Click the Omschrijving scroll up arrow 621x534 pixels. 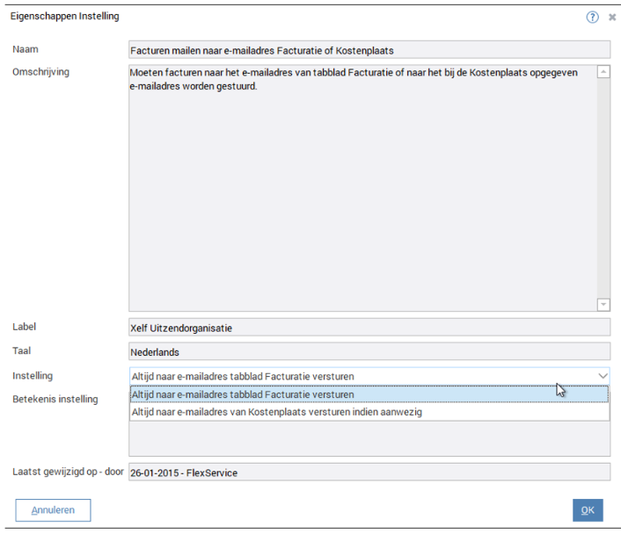click(x=603, y=73)
